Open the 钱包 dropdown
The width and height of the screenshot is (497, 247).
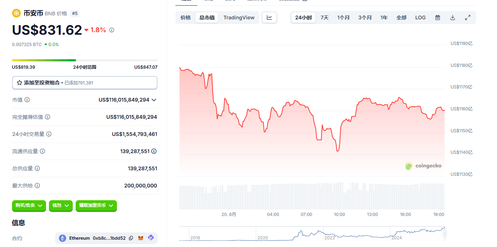point(61,206)
